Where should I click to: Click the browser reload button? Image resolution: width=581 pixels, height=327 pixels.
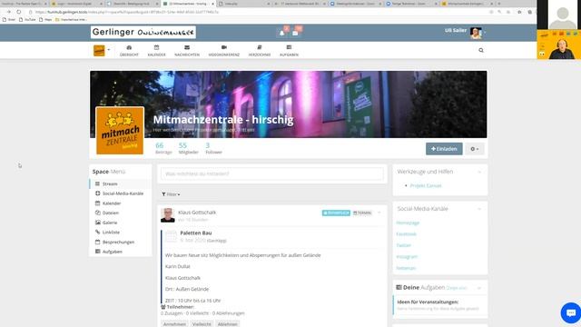[x=19, y=12]
